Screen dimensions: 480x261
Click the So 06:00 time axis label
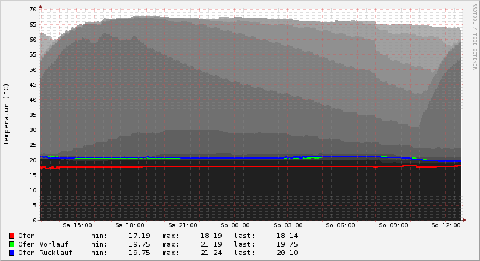click(340, 225)
